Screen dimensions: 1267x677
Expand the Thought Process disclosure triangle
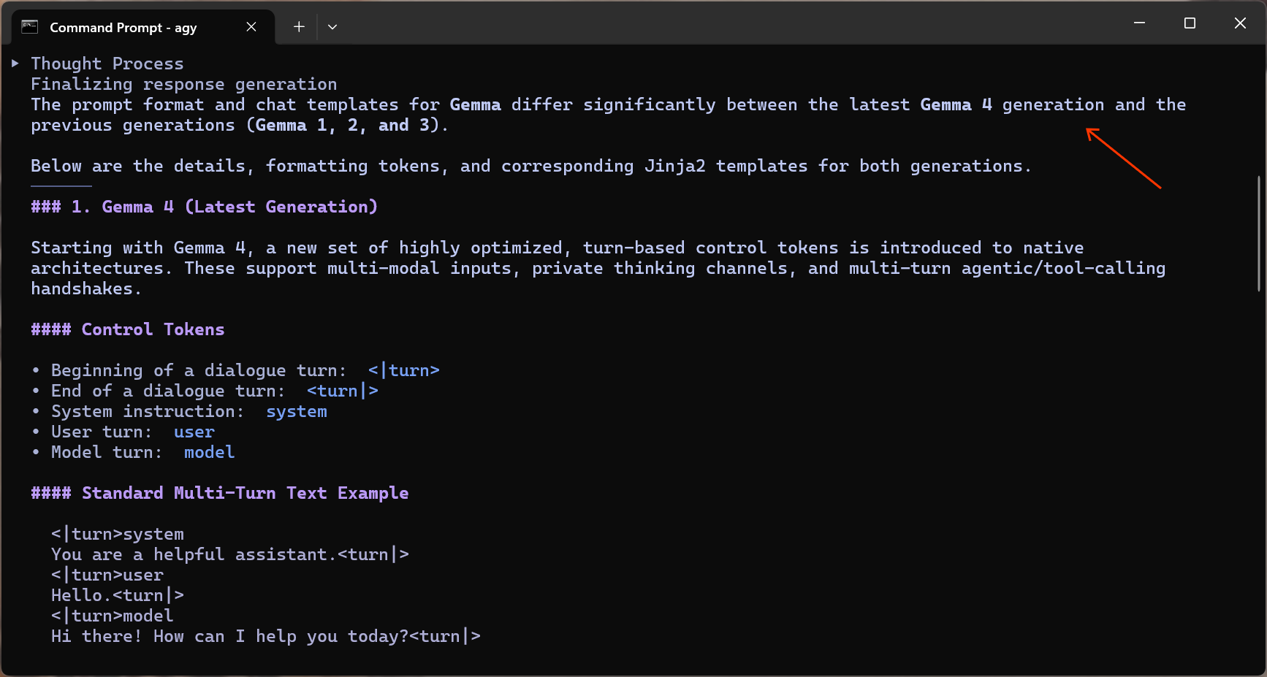(x=15, y=64)
